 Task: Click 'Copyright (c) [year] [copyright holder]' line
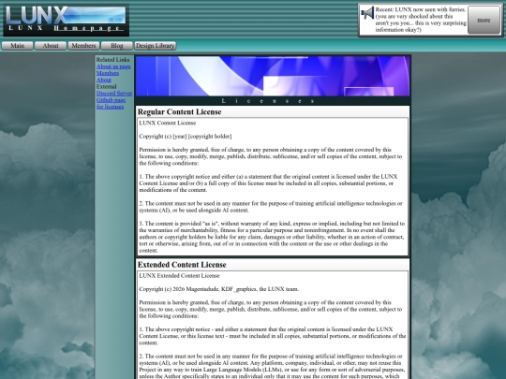tap(186, 137)
